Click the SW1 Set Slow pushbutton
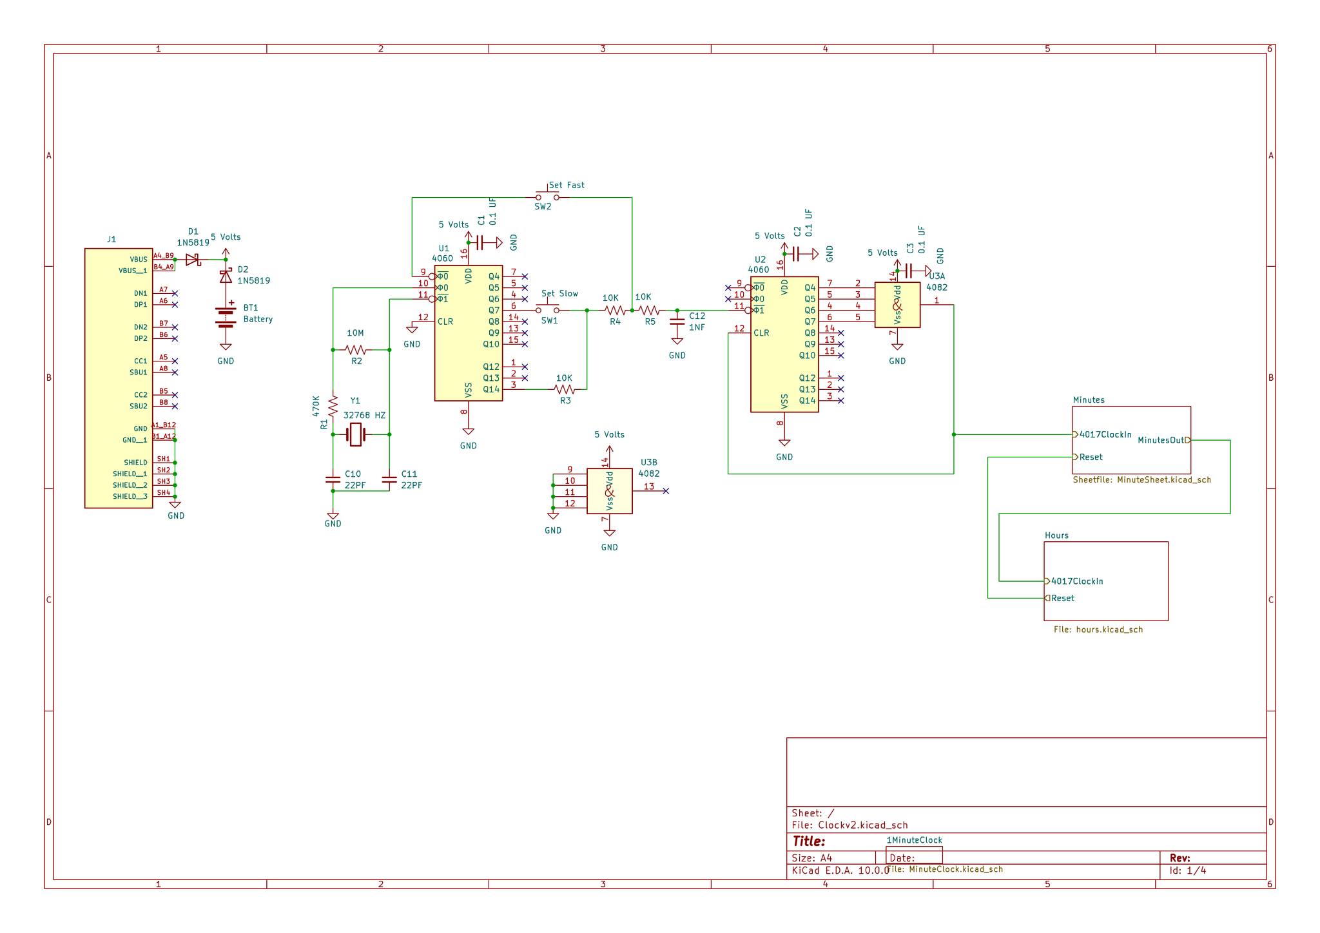The height and width of the screenshot is (933, 1320). (x=547, y=309)
